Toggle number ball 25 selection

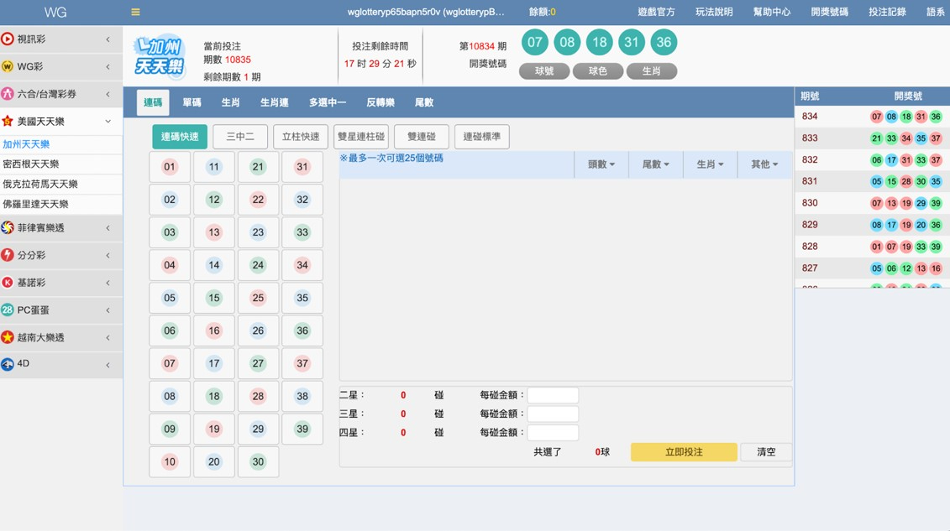258,298
